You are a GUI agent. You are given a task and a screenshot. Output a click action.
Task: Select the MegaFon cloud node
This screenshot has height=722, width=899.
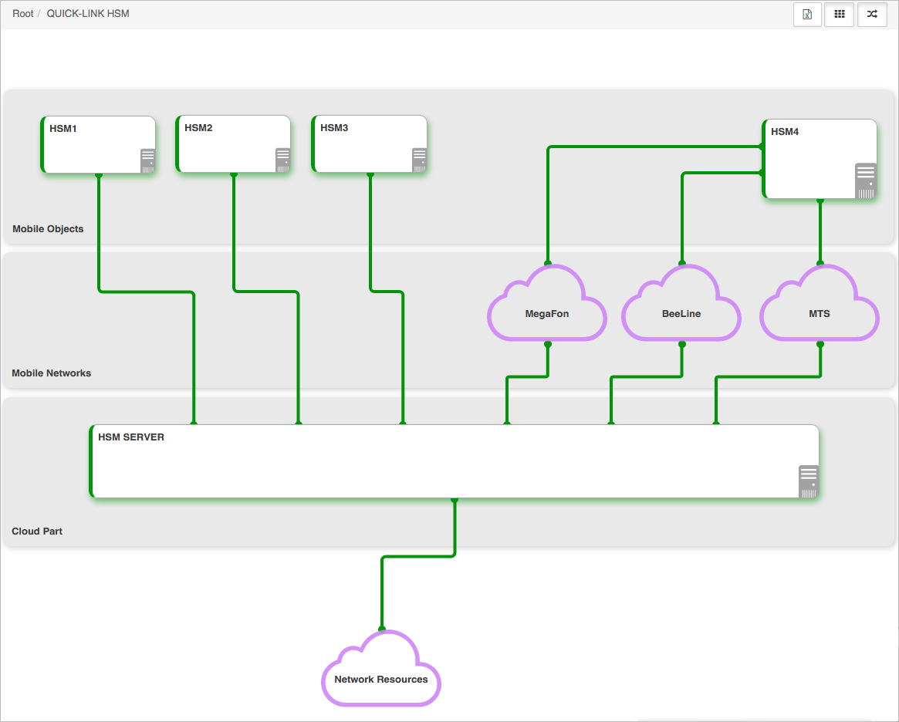pyautogui.click(x=547, y=303)
